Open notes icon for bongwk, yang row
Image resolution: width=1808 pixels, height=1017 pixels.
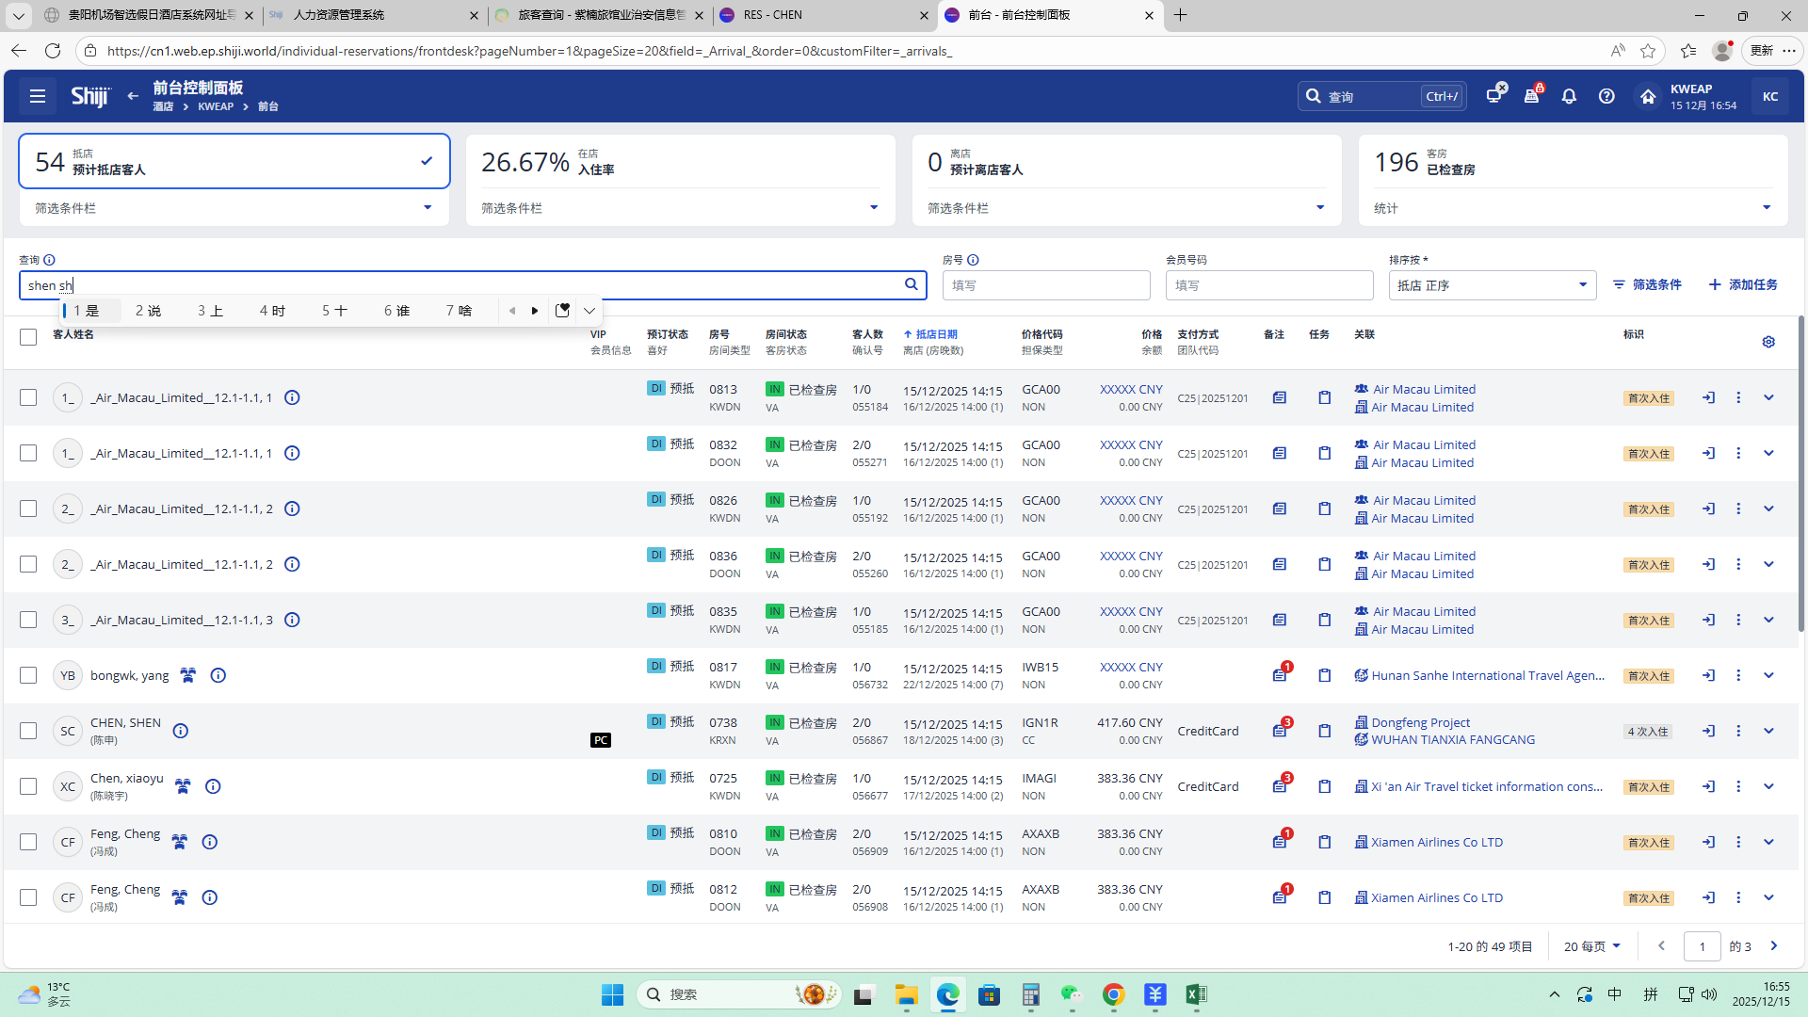coord(1279,675)
